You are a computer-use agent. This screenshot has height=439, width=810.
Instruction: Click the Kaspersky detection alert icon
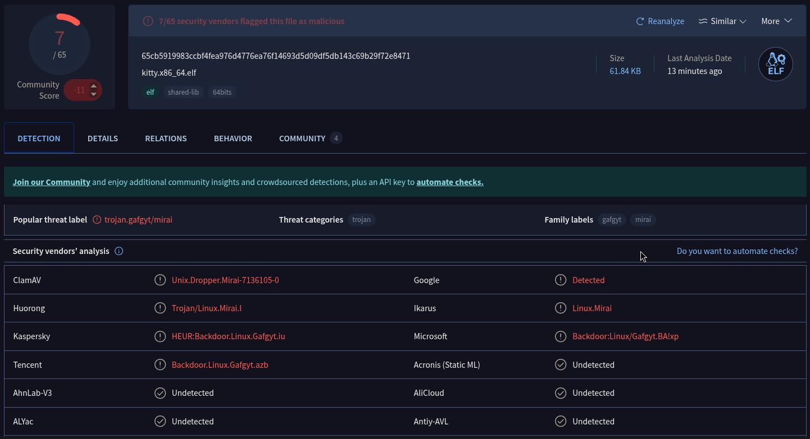[160, 336]
